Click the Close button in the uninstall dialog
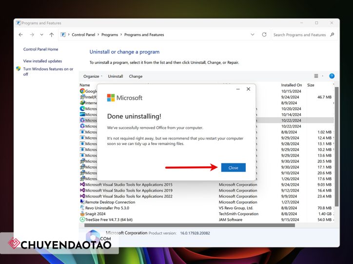 (x=233, y=167)
